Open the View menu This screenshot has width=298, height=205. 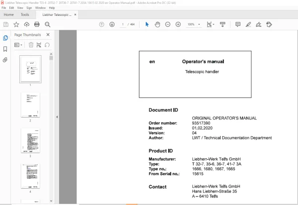click(x=20, y=8)
